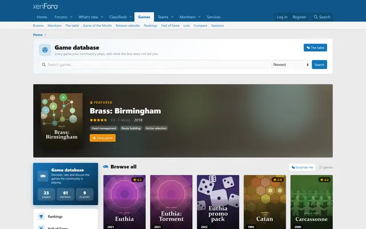Click the Browse all heading
The width and height of the screenshot is (366, 229).
point(124,167)
